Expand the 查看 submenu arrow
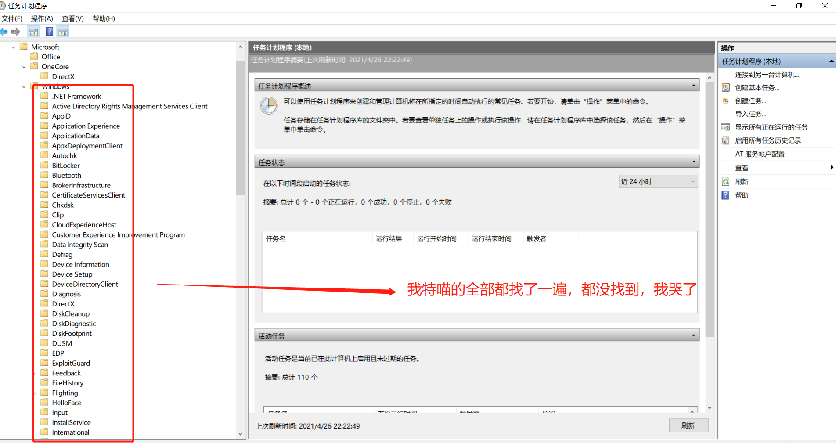The width and height of the screenshot is (836, 443). pos(832,167)
